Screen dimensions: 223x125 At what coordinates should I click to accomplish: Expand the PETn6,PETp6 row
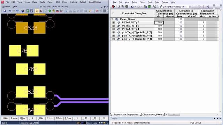[113, 26]
